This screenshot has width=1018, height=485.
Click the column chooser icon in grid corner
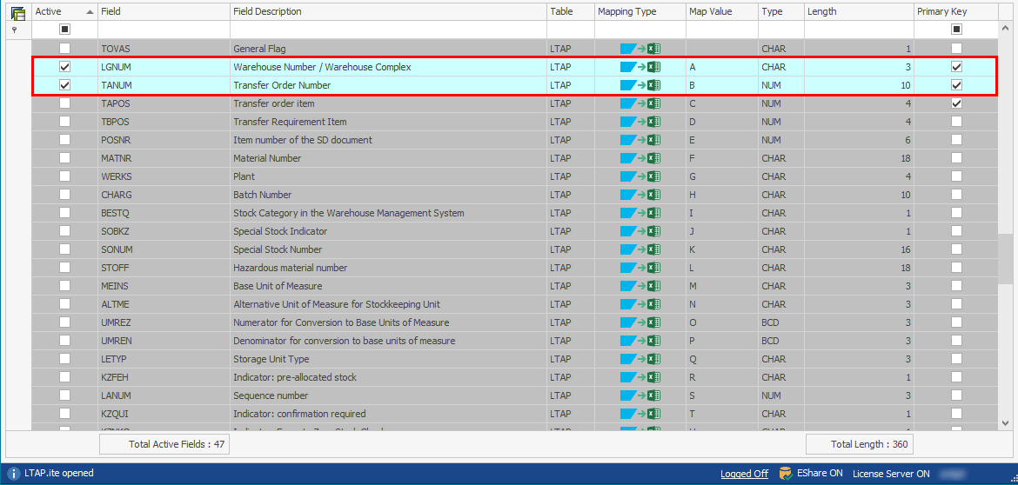point(17,12)
